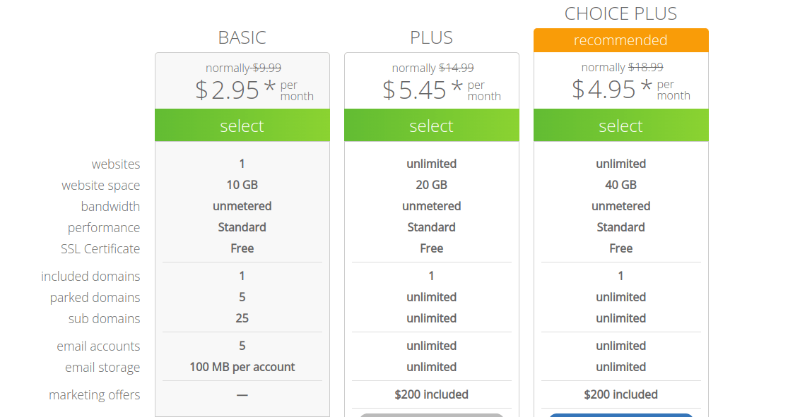Click the orange recommended banner
The height and width of the screenshot is (417, 812).
point(620,40)
